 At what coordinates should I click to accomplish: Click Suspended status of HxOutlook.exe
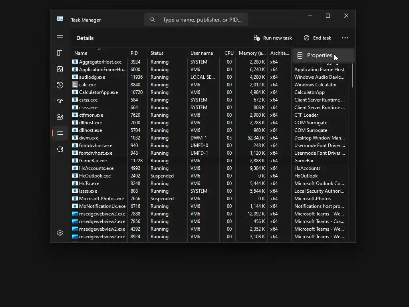(x=162, y=176)
